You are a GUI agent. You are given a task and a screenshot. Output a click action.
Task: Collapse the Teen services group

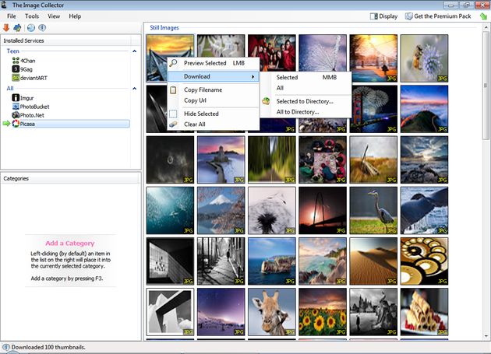click(x=134, y=51)
